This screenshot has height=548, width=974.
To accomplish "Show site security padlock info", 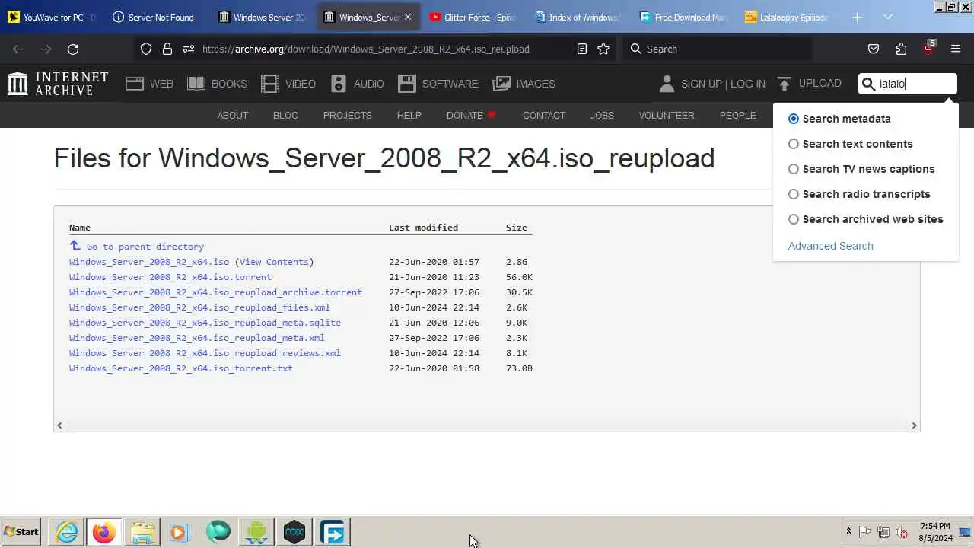I will click(167, 49).
